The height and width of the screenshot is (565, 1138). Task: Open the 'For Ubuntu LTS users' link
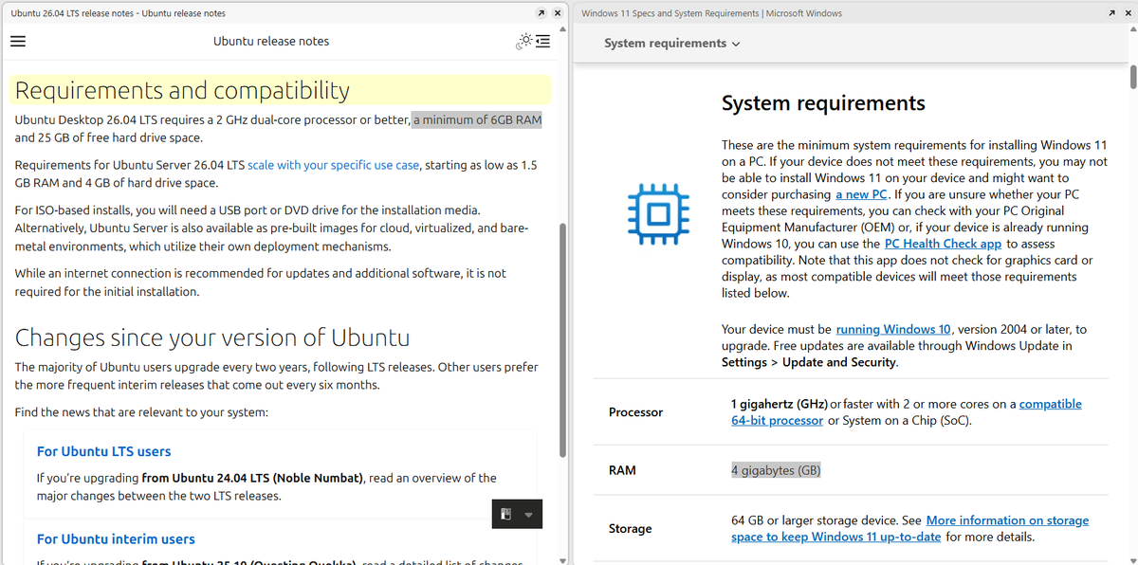pyautogui.click(x=103, y=451)
